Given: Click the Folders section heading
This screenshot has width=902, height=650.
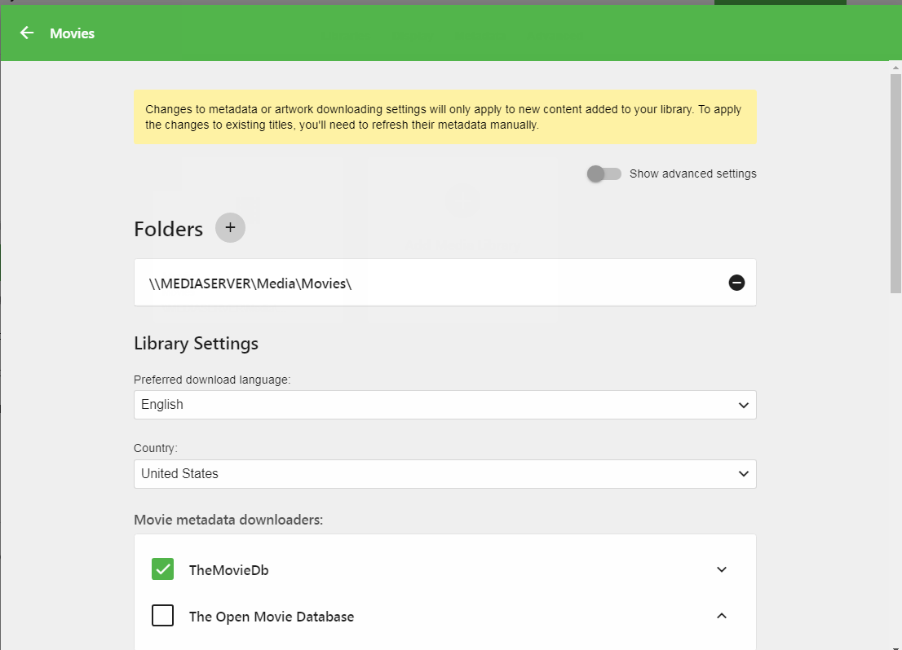Looking at the screenshot, I should (x=168, y=229).
